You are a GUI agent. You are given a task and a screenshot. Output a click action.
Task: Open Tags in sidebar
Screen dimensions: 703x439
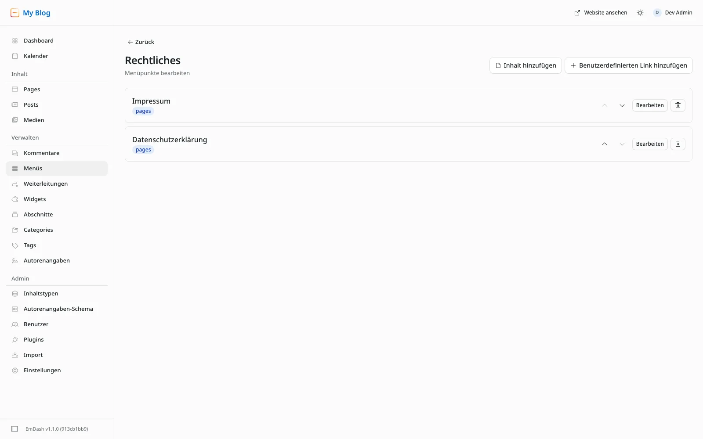coord(57,245)
